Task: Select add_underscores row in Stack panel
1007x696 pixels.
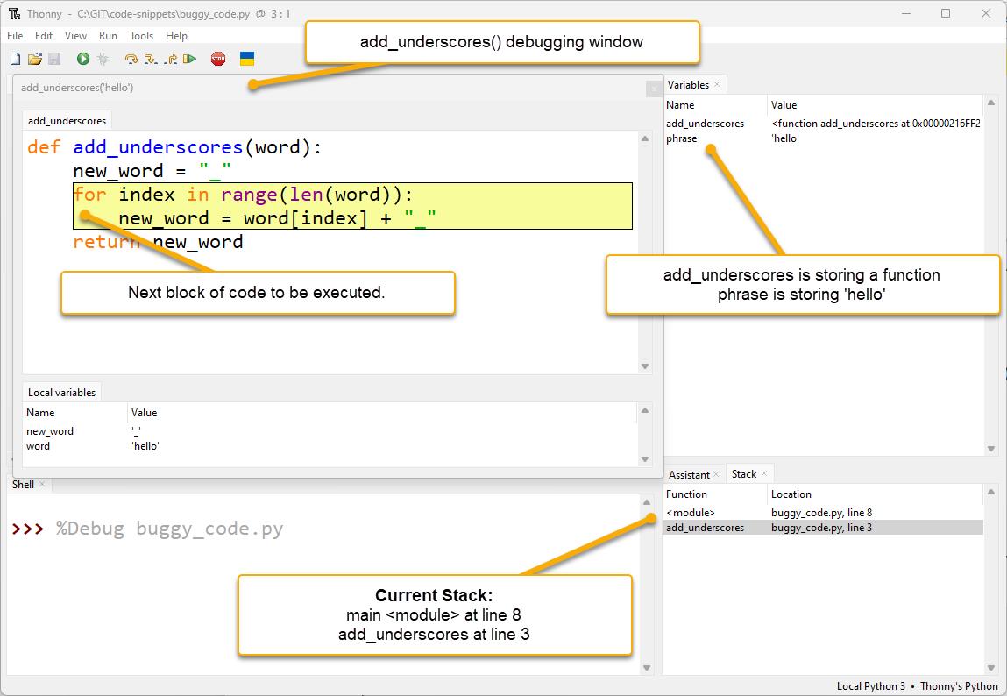Action: pyautogui.click(x=823, y=527)
